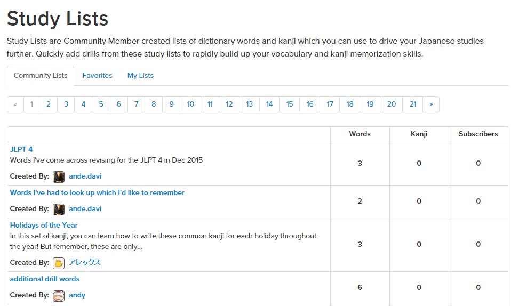Go to page 10

tap(190, 104)
